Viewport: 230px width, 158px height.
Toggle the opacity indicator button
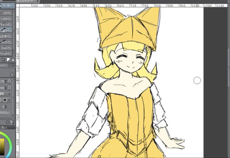9,88
